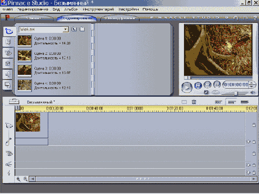Click the 0:00:40.00 timescale mark
Screen dimensions: 259x194
(x=95, y=108)
